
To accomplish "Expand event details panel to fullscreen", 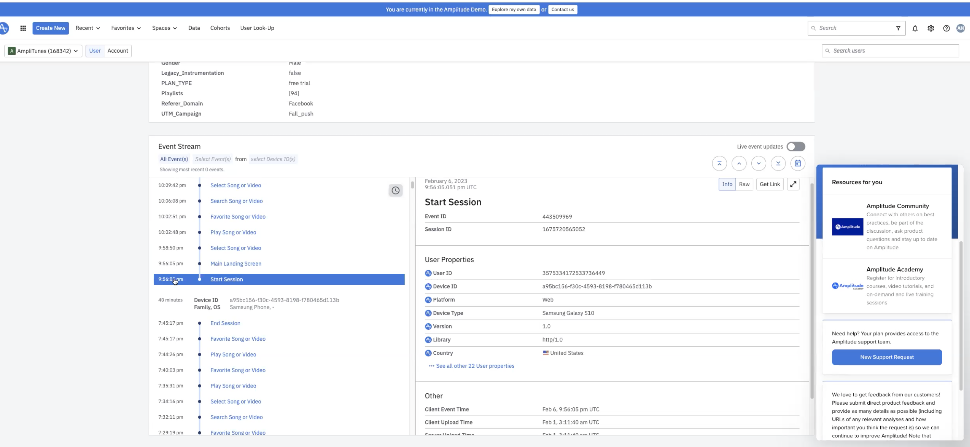I will 793,184.
